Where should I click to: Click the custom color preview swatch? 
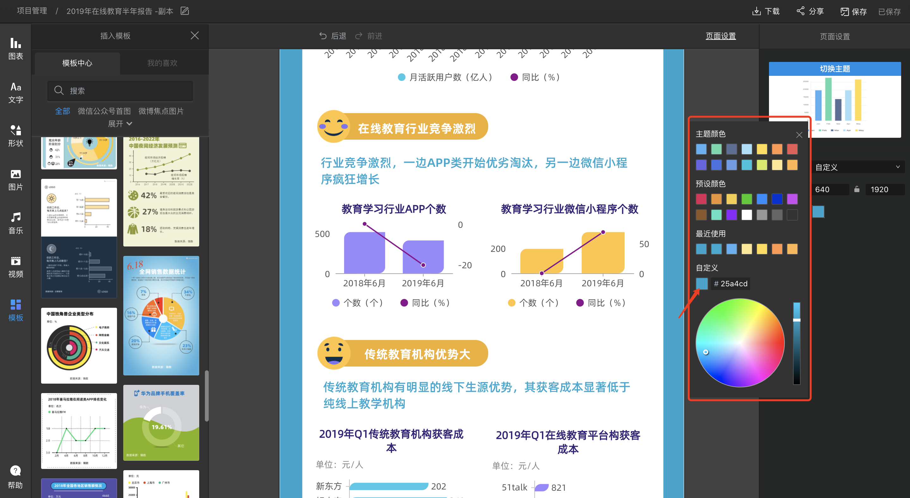click(702, 283)
